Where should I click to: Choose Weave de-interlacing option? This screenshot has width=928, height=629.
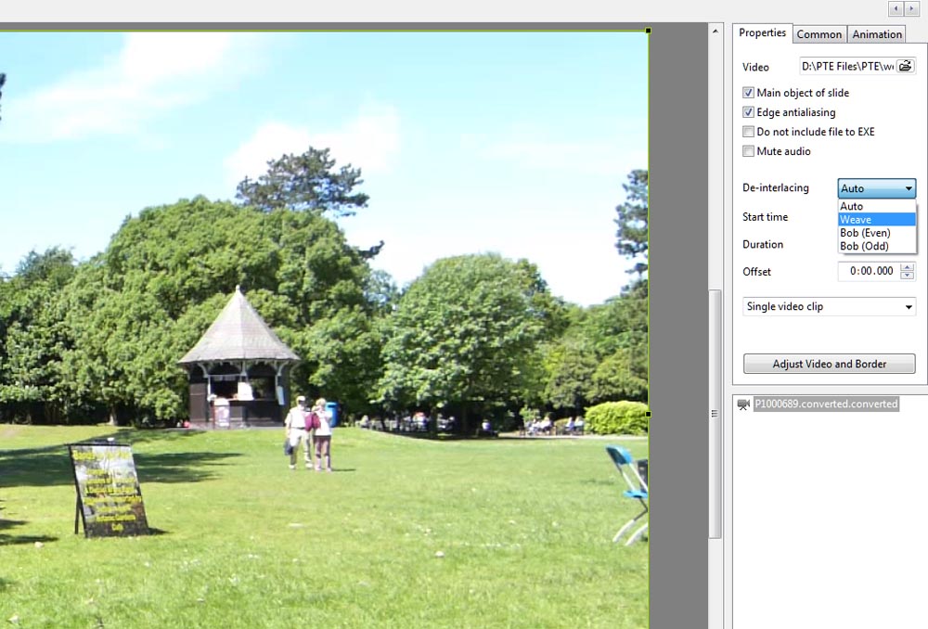877,220
